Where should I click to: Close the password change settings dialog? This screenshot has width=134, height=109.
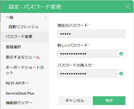(x=127, y=7)
